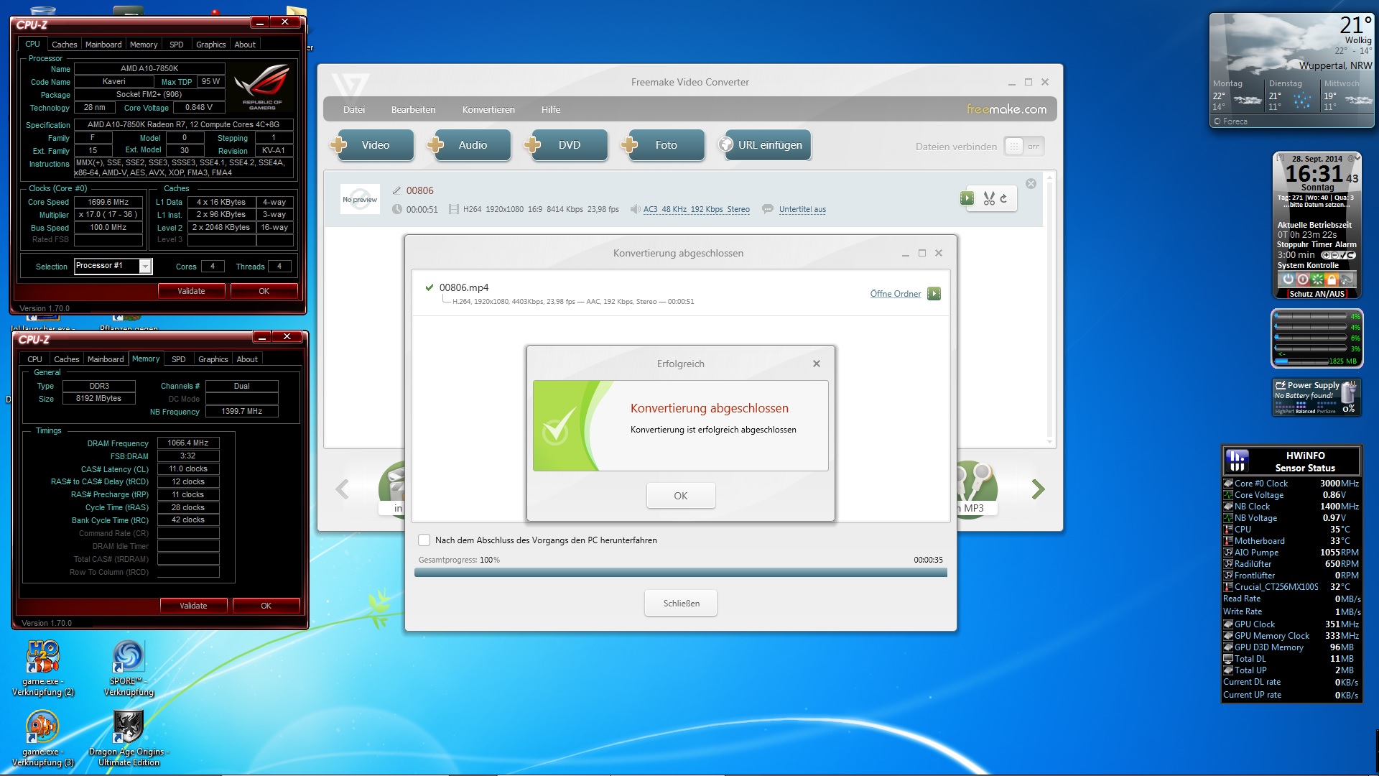Screen dimensions: 1379x776
Task: Check shut down PC after completion box
Action: click(424, 540)
